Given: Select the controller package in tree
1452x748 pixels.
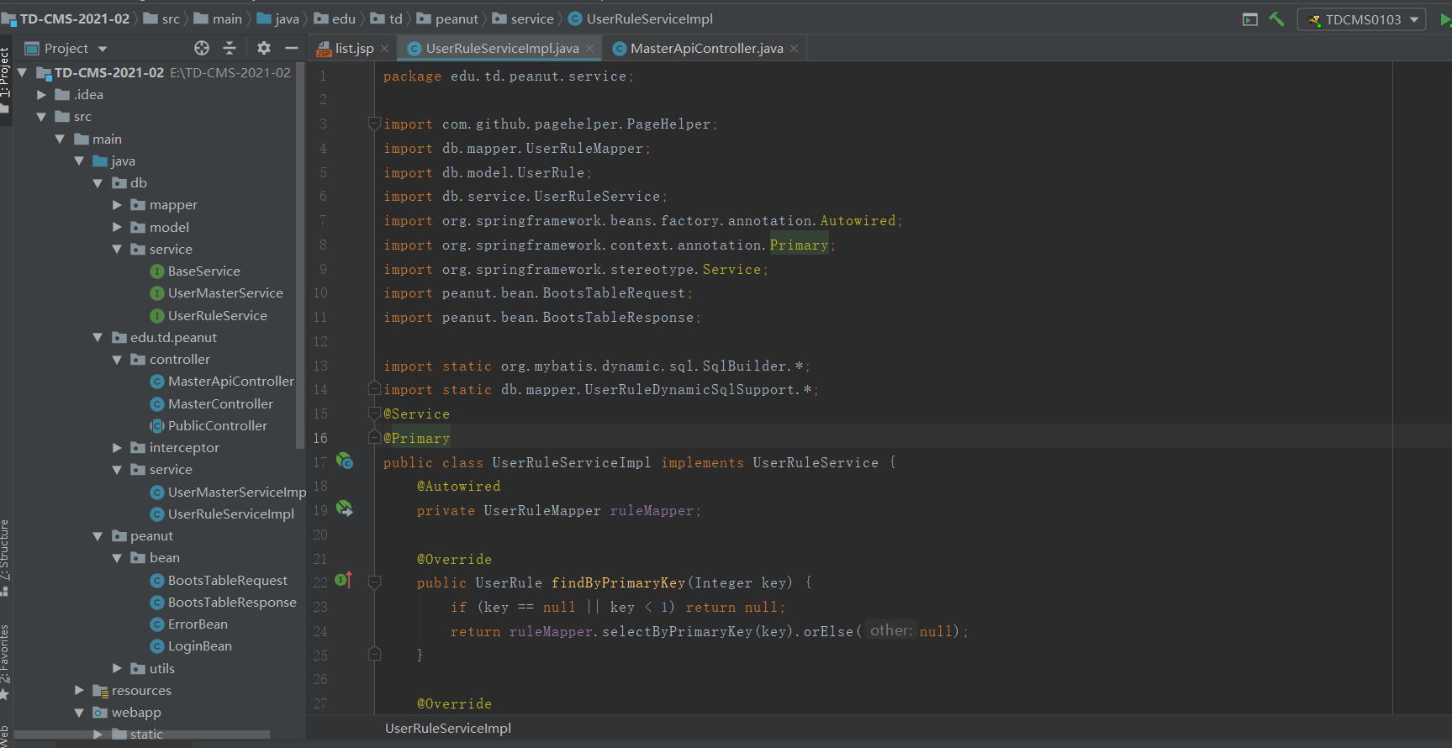Looking at the screenshot, I should click(171, 360).
